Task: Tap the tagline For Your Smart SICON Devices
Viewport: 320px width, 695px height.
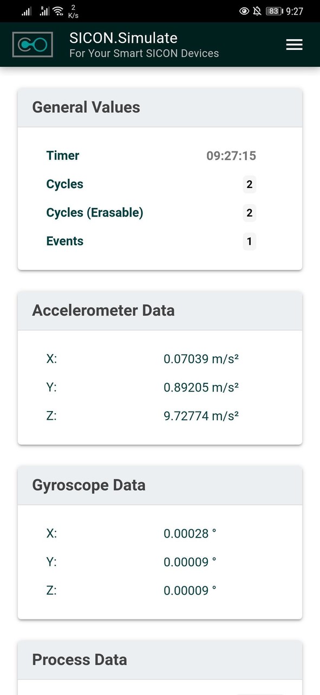Action: pyautogui.click(x=143, y=53)
